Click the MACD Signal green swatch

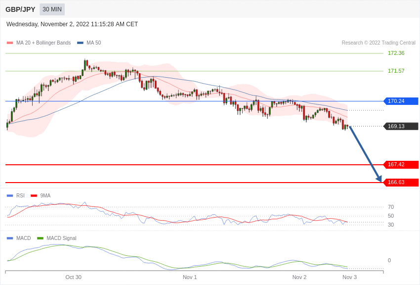(x=40, y=238)
